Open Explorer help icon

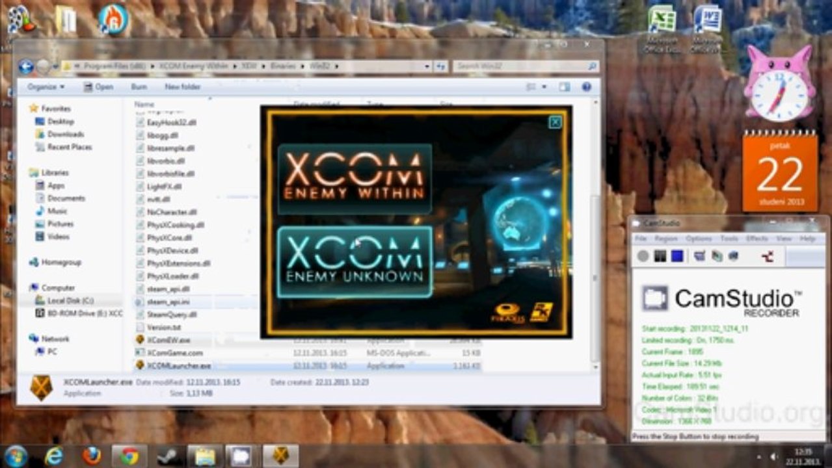pyautogui.click(x=587, y=86)
